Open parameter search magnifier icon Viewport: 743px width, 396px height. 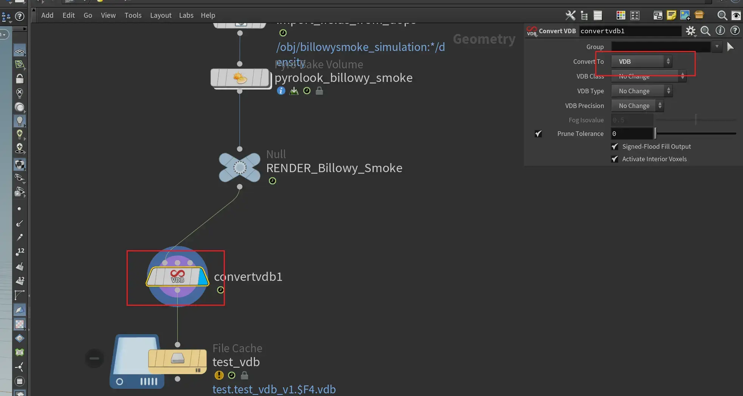tap(706, 31)
